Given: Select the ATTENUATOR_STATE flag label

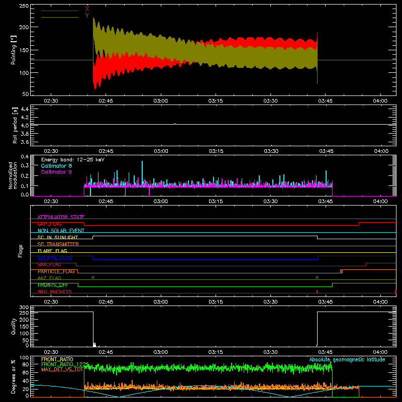Looking at the screenshot, I should coord(61,217).
